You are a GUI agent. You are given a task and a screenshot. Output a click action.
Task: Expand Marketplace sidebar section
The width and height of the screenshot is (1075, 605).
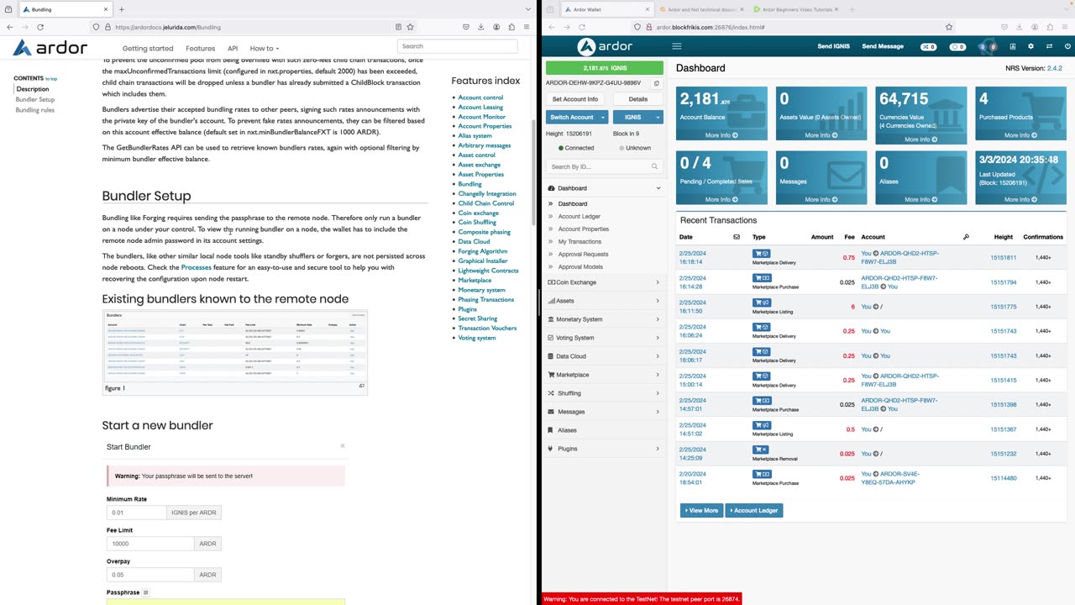click(x=604, y=375)
